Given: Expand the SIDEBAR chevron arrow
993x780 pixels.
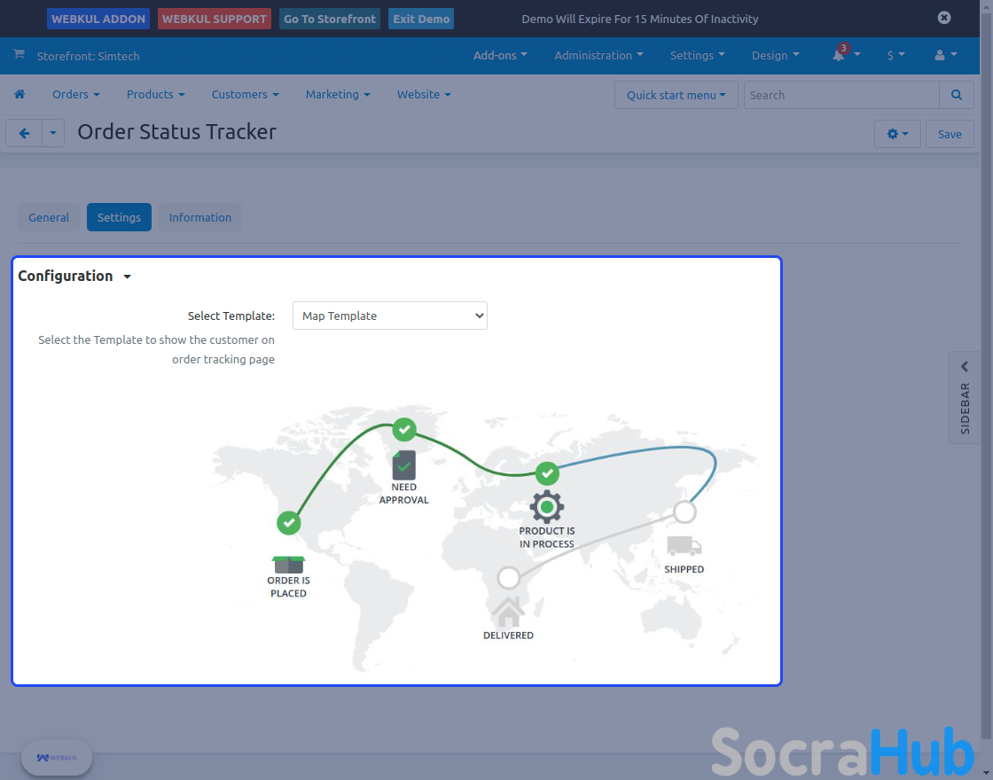Looking at the screenshot, I should [x=965, y=367].
